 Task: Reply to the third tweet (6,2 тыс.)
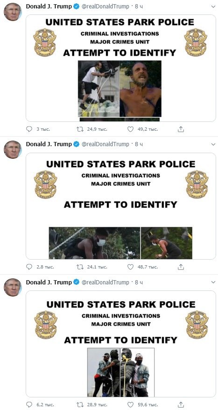point(29,404)
